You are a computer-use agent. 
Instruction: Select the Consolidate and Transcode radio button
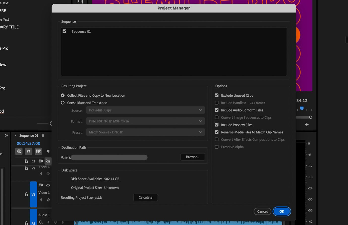[63, 103]
